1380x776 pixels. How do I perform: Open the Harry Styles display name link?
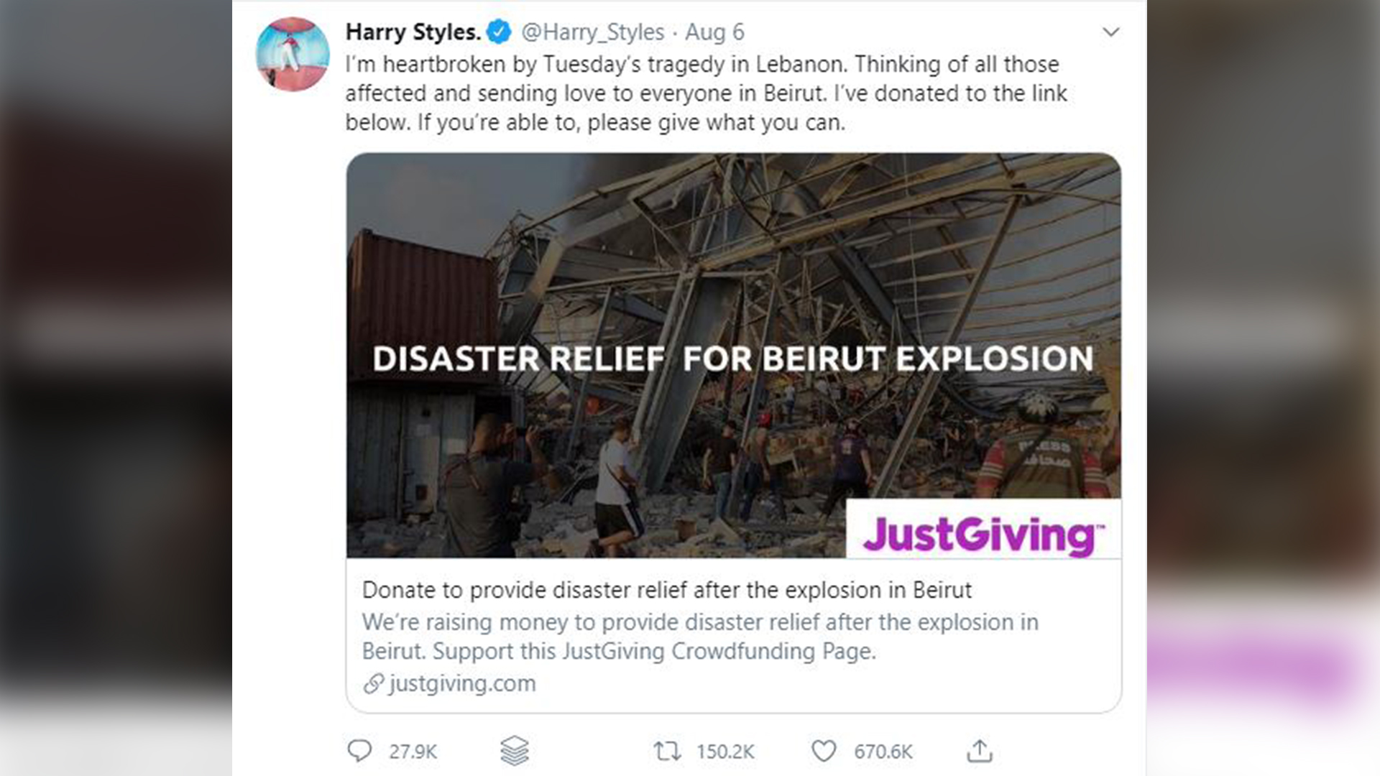[x=413, y=32]
